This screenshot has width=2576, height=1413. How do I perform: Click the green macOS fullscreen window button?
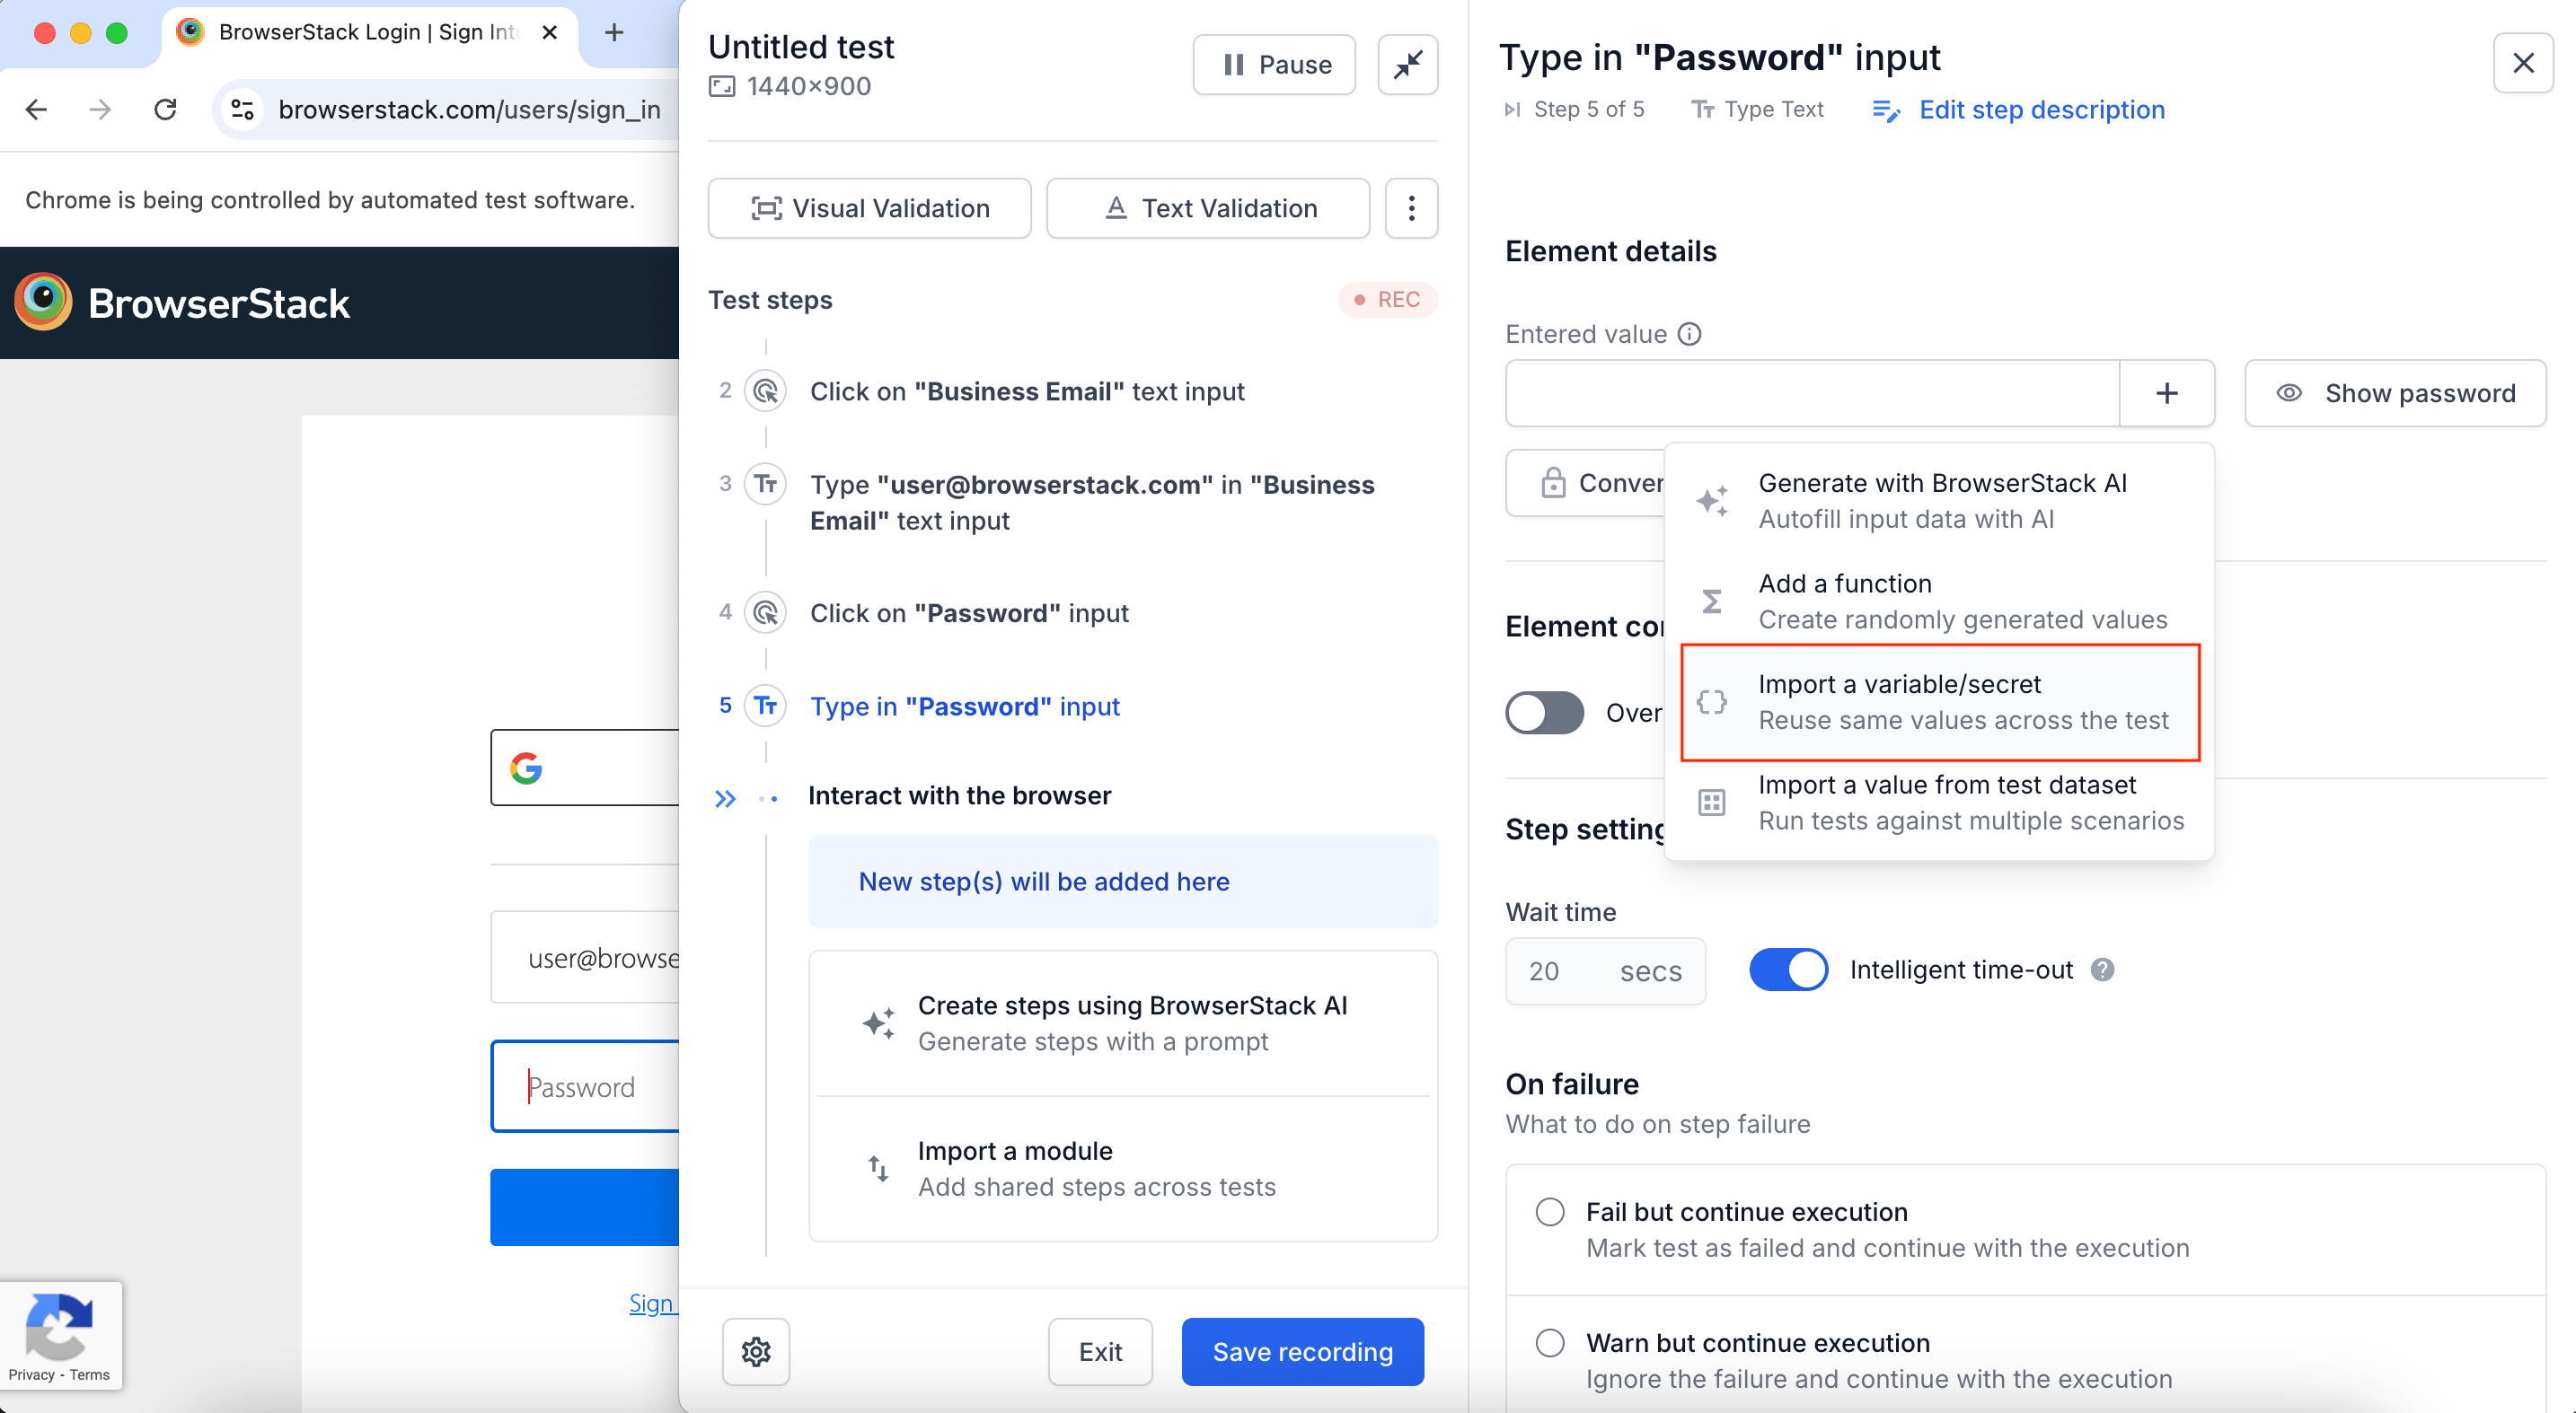[117, 33]
